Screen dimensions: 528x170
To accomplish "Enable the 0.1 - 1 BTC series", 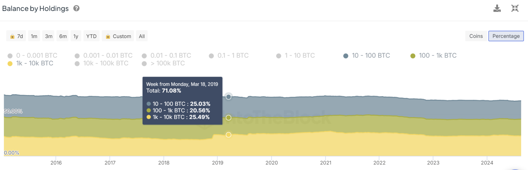I will (229, 56).
